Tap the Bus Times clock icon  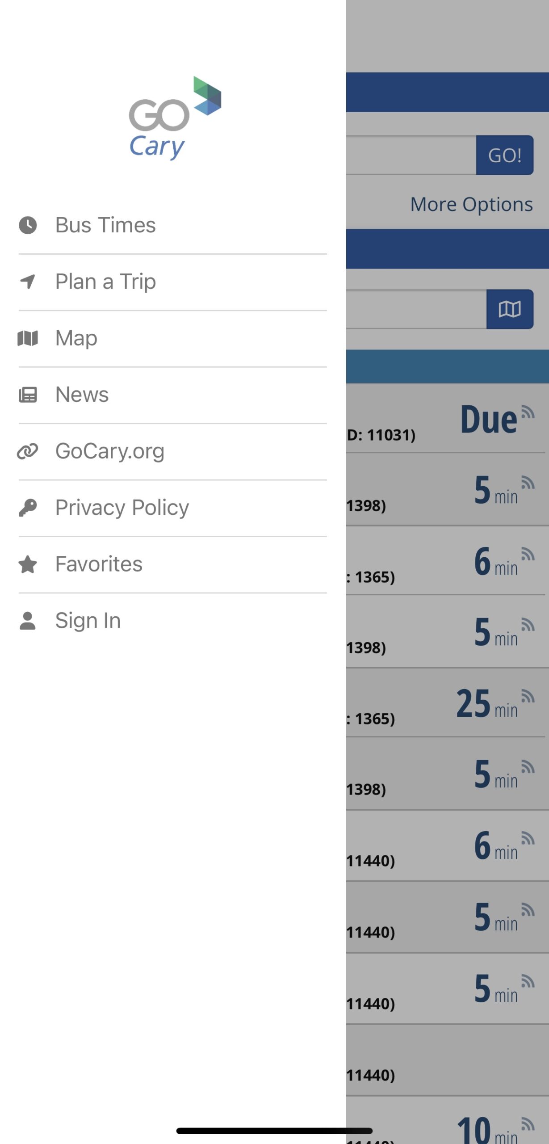point(28,225)
